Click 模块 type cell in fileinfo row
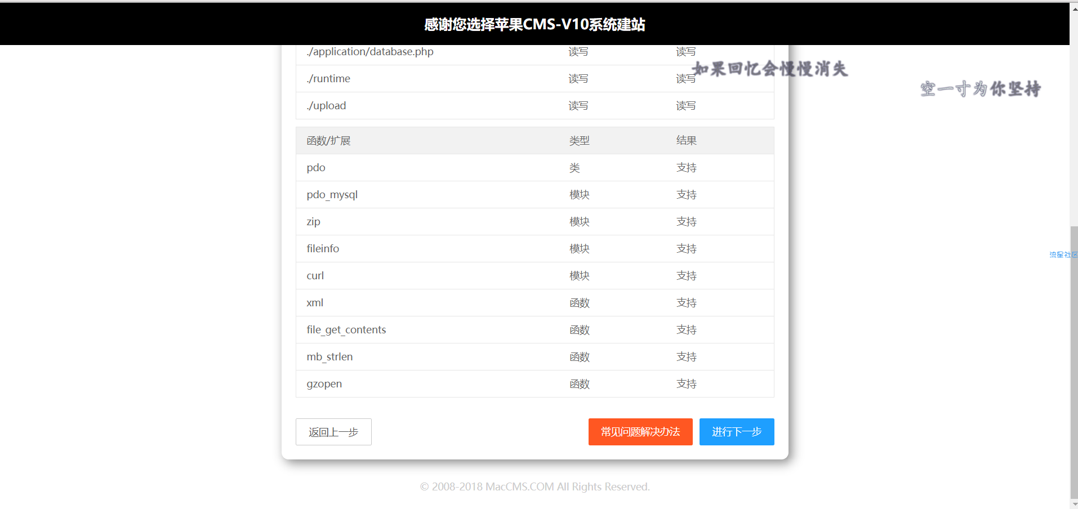 pyautogui.click(x=579, y=248)
